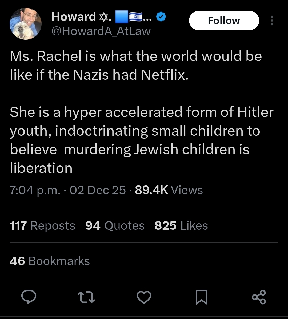
Task: Open the 89.4K Views analytics
Action: coord(169,190)
